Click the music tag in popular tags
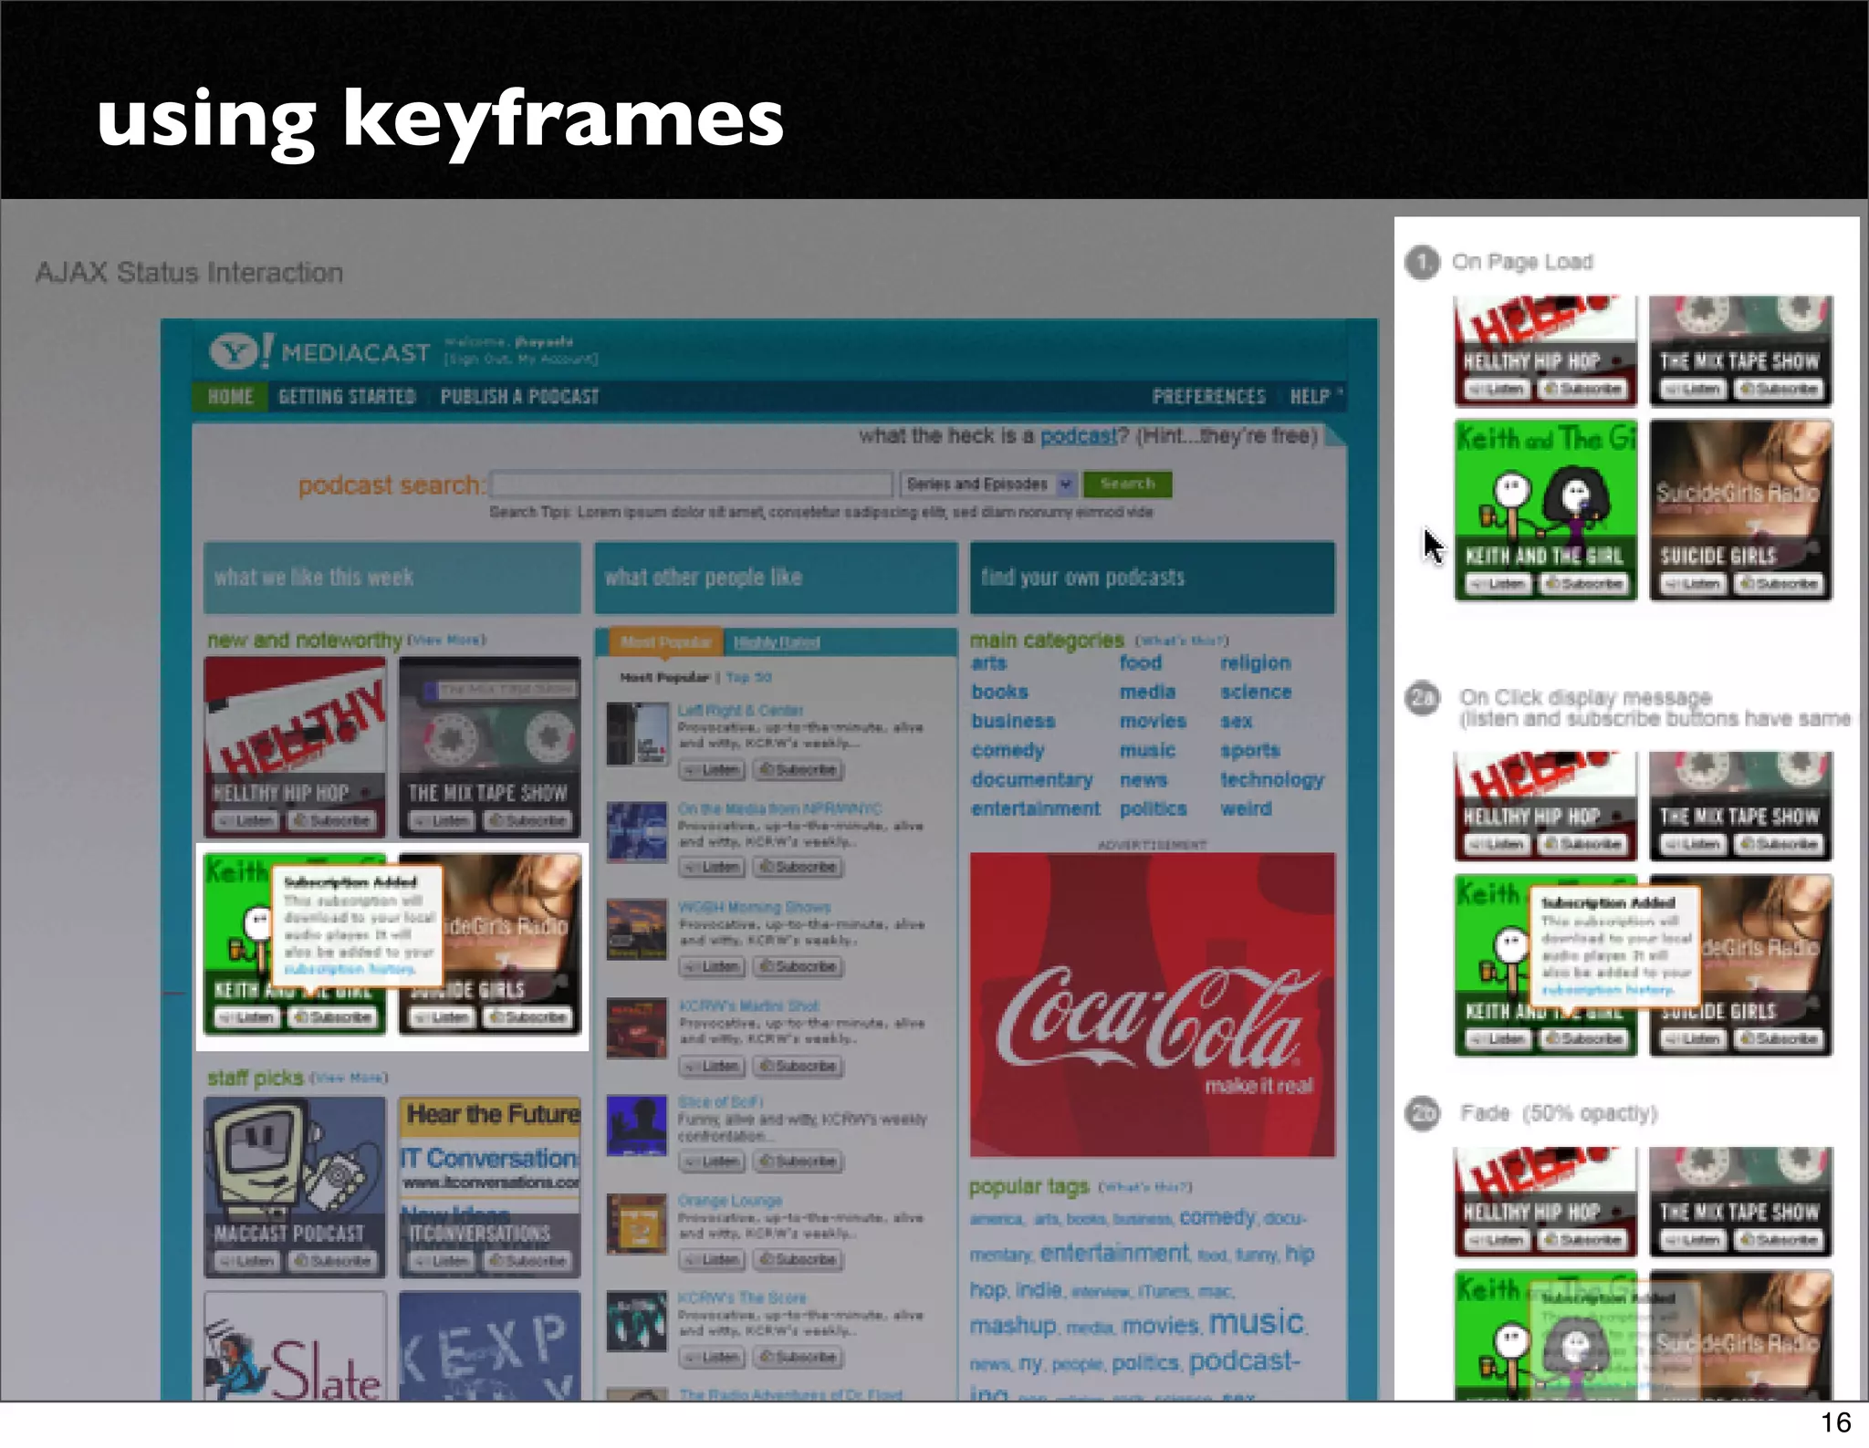 click(1257, 1323)
